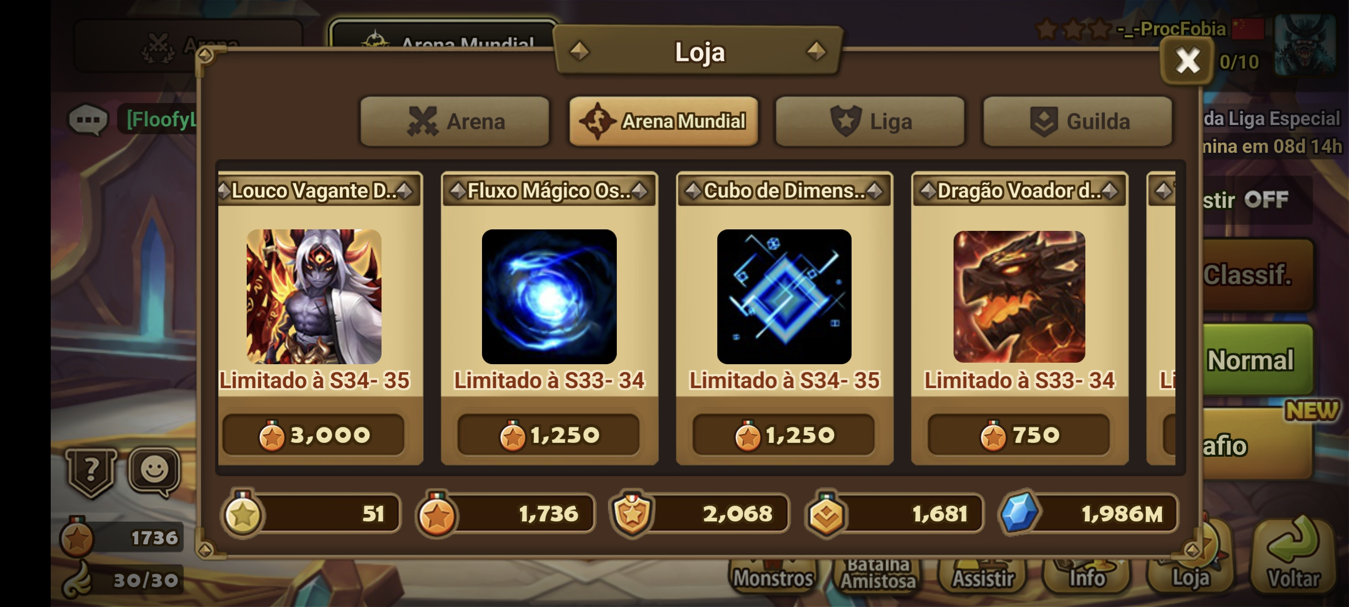Open the chat speech bubble icon
1349x607 pixels.
tap(88, 120)
